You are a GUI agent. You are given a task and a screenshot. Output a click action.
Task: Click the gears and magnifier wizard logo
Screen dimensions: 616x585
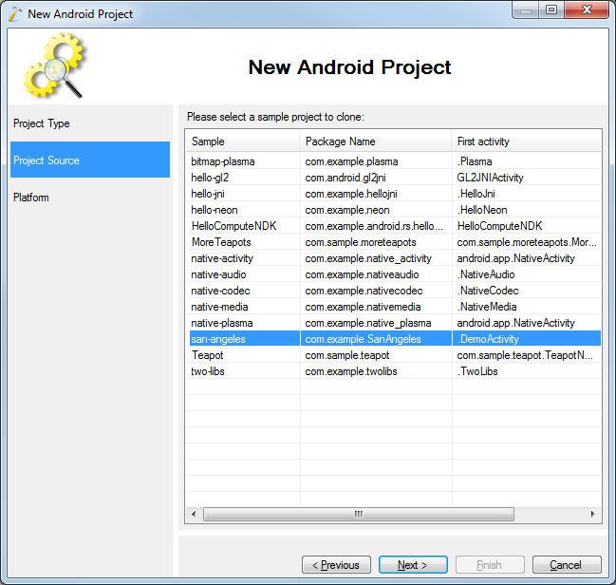tap(54, 66)
